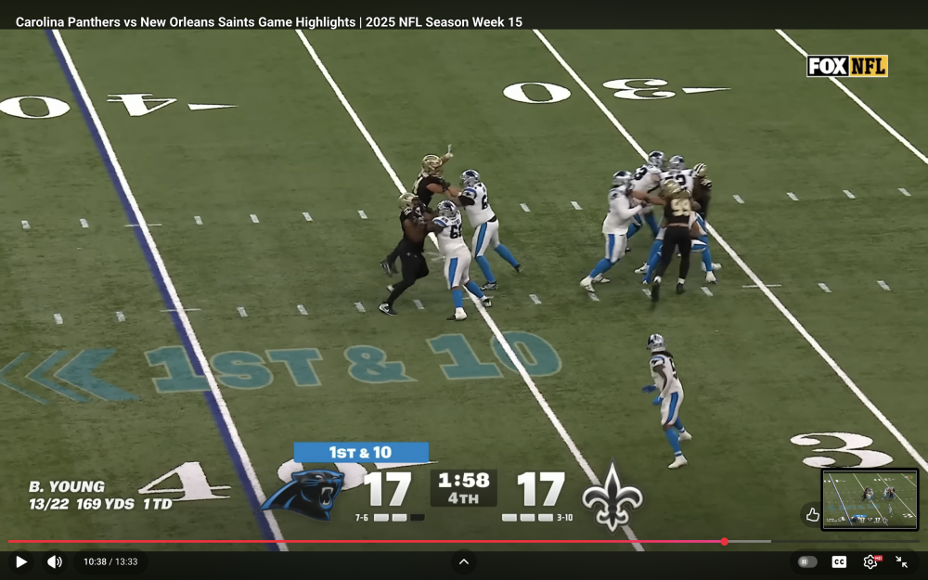This screenshot has width=928, height=580.
Task: Click the Carolina Panthers vs Saints video title
Action: click(x=269, y=21)
